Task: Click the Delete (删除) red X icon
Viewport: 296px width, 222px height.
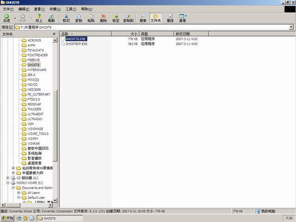Action: (x=103, y=18)
